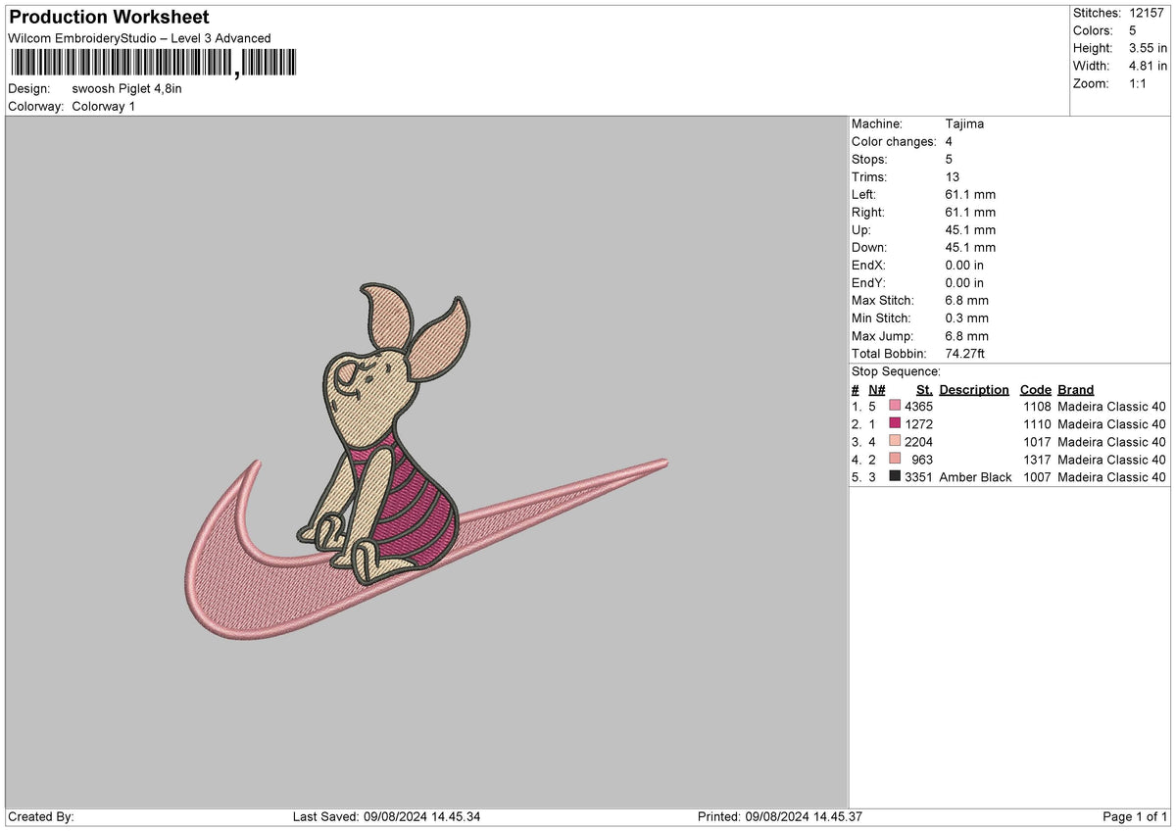
Task: Click the 'Printed' timestamp in footer
Action: [779, 817]
